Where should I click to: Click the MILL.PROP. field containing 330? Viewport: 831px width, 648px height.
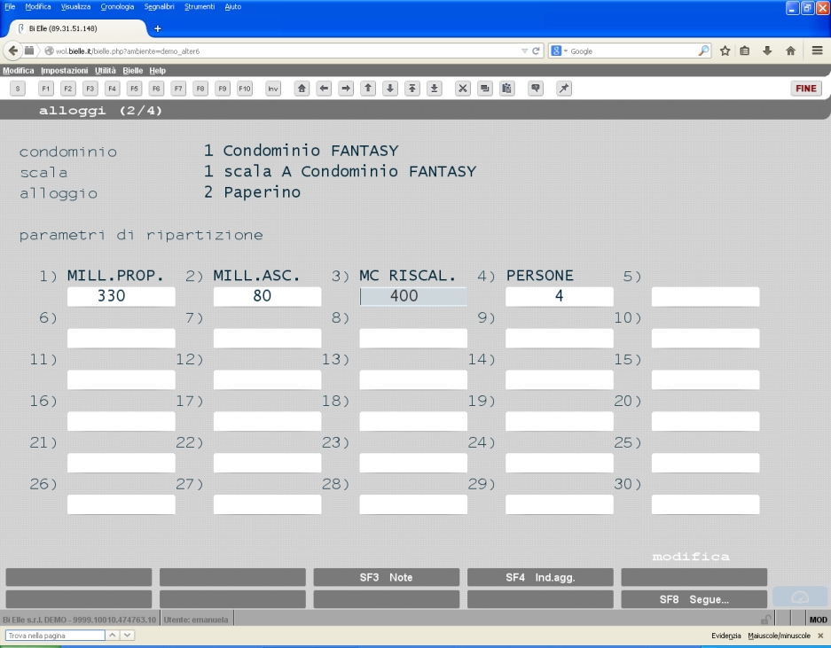(122, 296)
